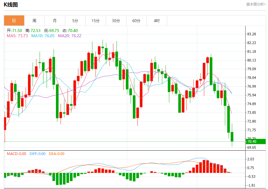268x189 pixels.
Task: Click the MA5: 73.73 indicator label
Action: tap(17, 36)
